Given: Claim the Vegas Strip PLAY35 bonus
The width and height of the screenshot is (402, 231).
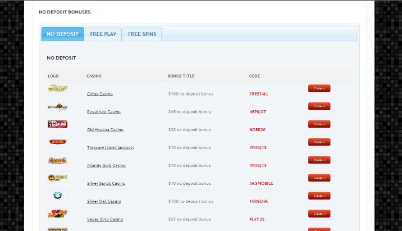Looking at the screenshot, I should pyautogui.click(x=319, y=214).
